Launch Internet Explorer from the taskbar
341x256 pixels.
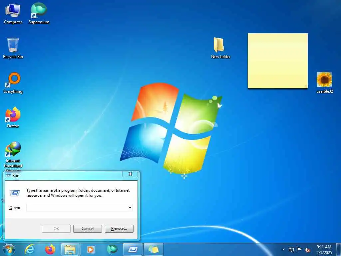pos(30,249)
